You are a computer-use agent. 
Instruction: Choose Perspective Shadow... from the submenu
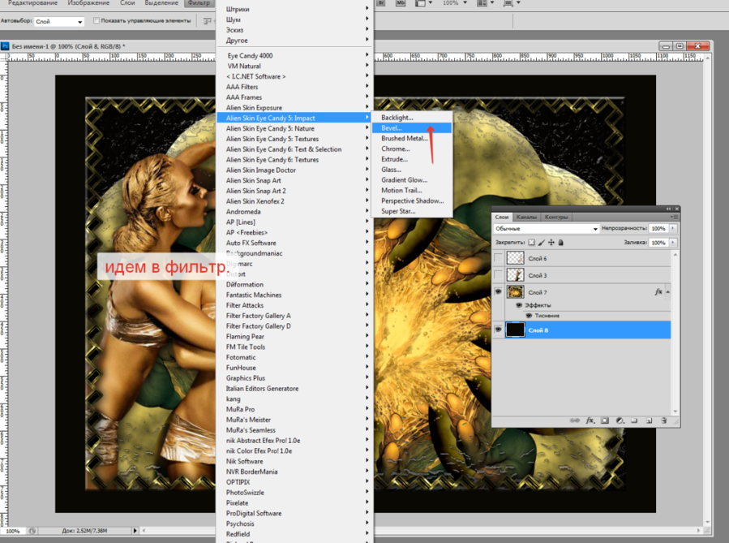[x=412, y=201]
